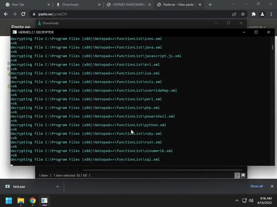Image resolution: width=277 pixels, height=207 pixels.
Task: Minimize the Downloads explorer window
Action: tap(216, 23)
